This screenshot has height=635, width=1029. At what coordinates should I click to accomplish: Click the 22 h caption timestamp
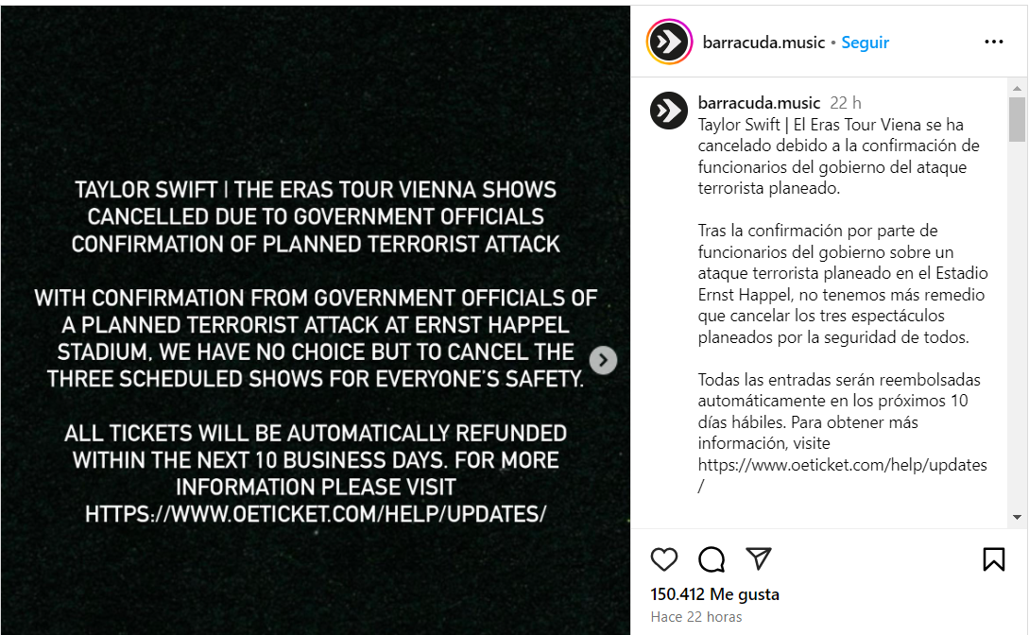click(846, 103)
